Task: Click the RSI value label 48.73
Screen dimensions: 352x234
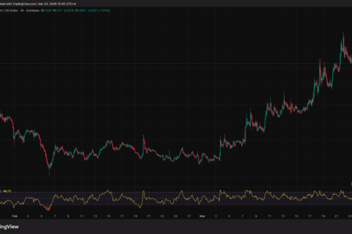Action: click(8, 191)
